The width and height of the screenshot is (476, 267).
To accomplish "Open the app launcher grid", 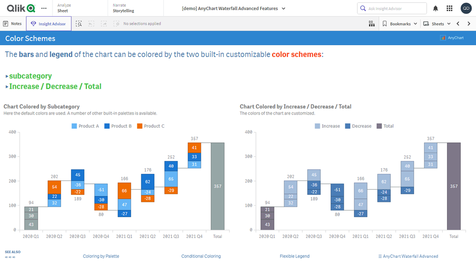I will click(x=449, y=9).
